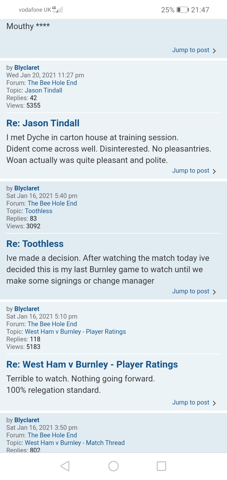227x480 pixels.
Task: Tap chevron beside Player Ratings jump link
Action: pyautogui.click(x=214, y=403)
